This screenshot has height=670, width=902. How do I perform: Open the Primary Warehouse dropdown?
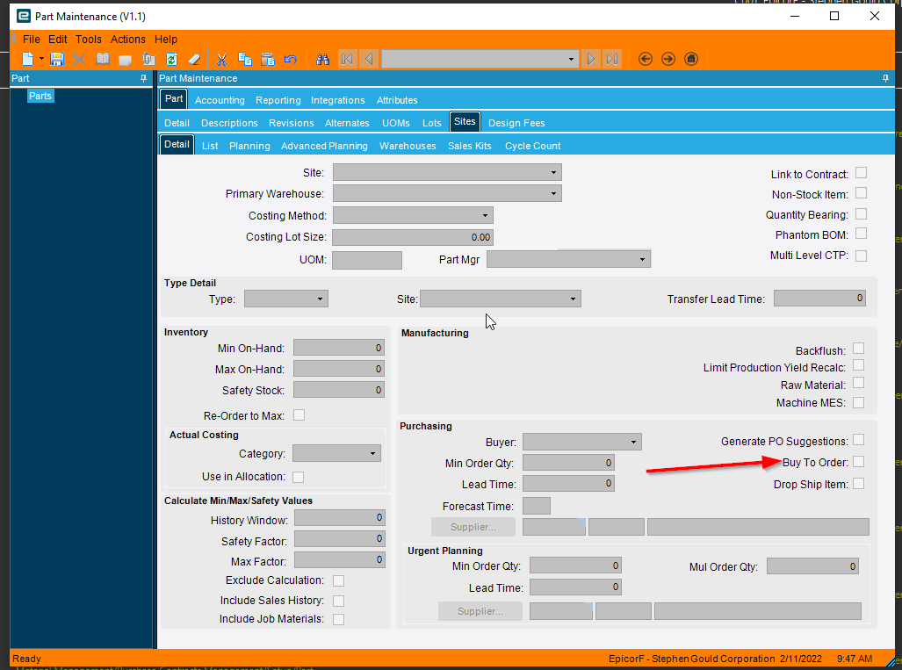click(553, 193)
